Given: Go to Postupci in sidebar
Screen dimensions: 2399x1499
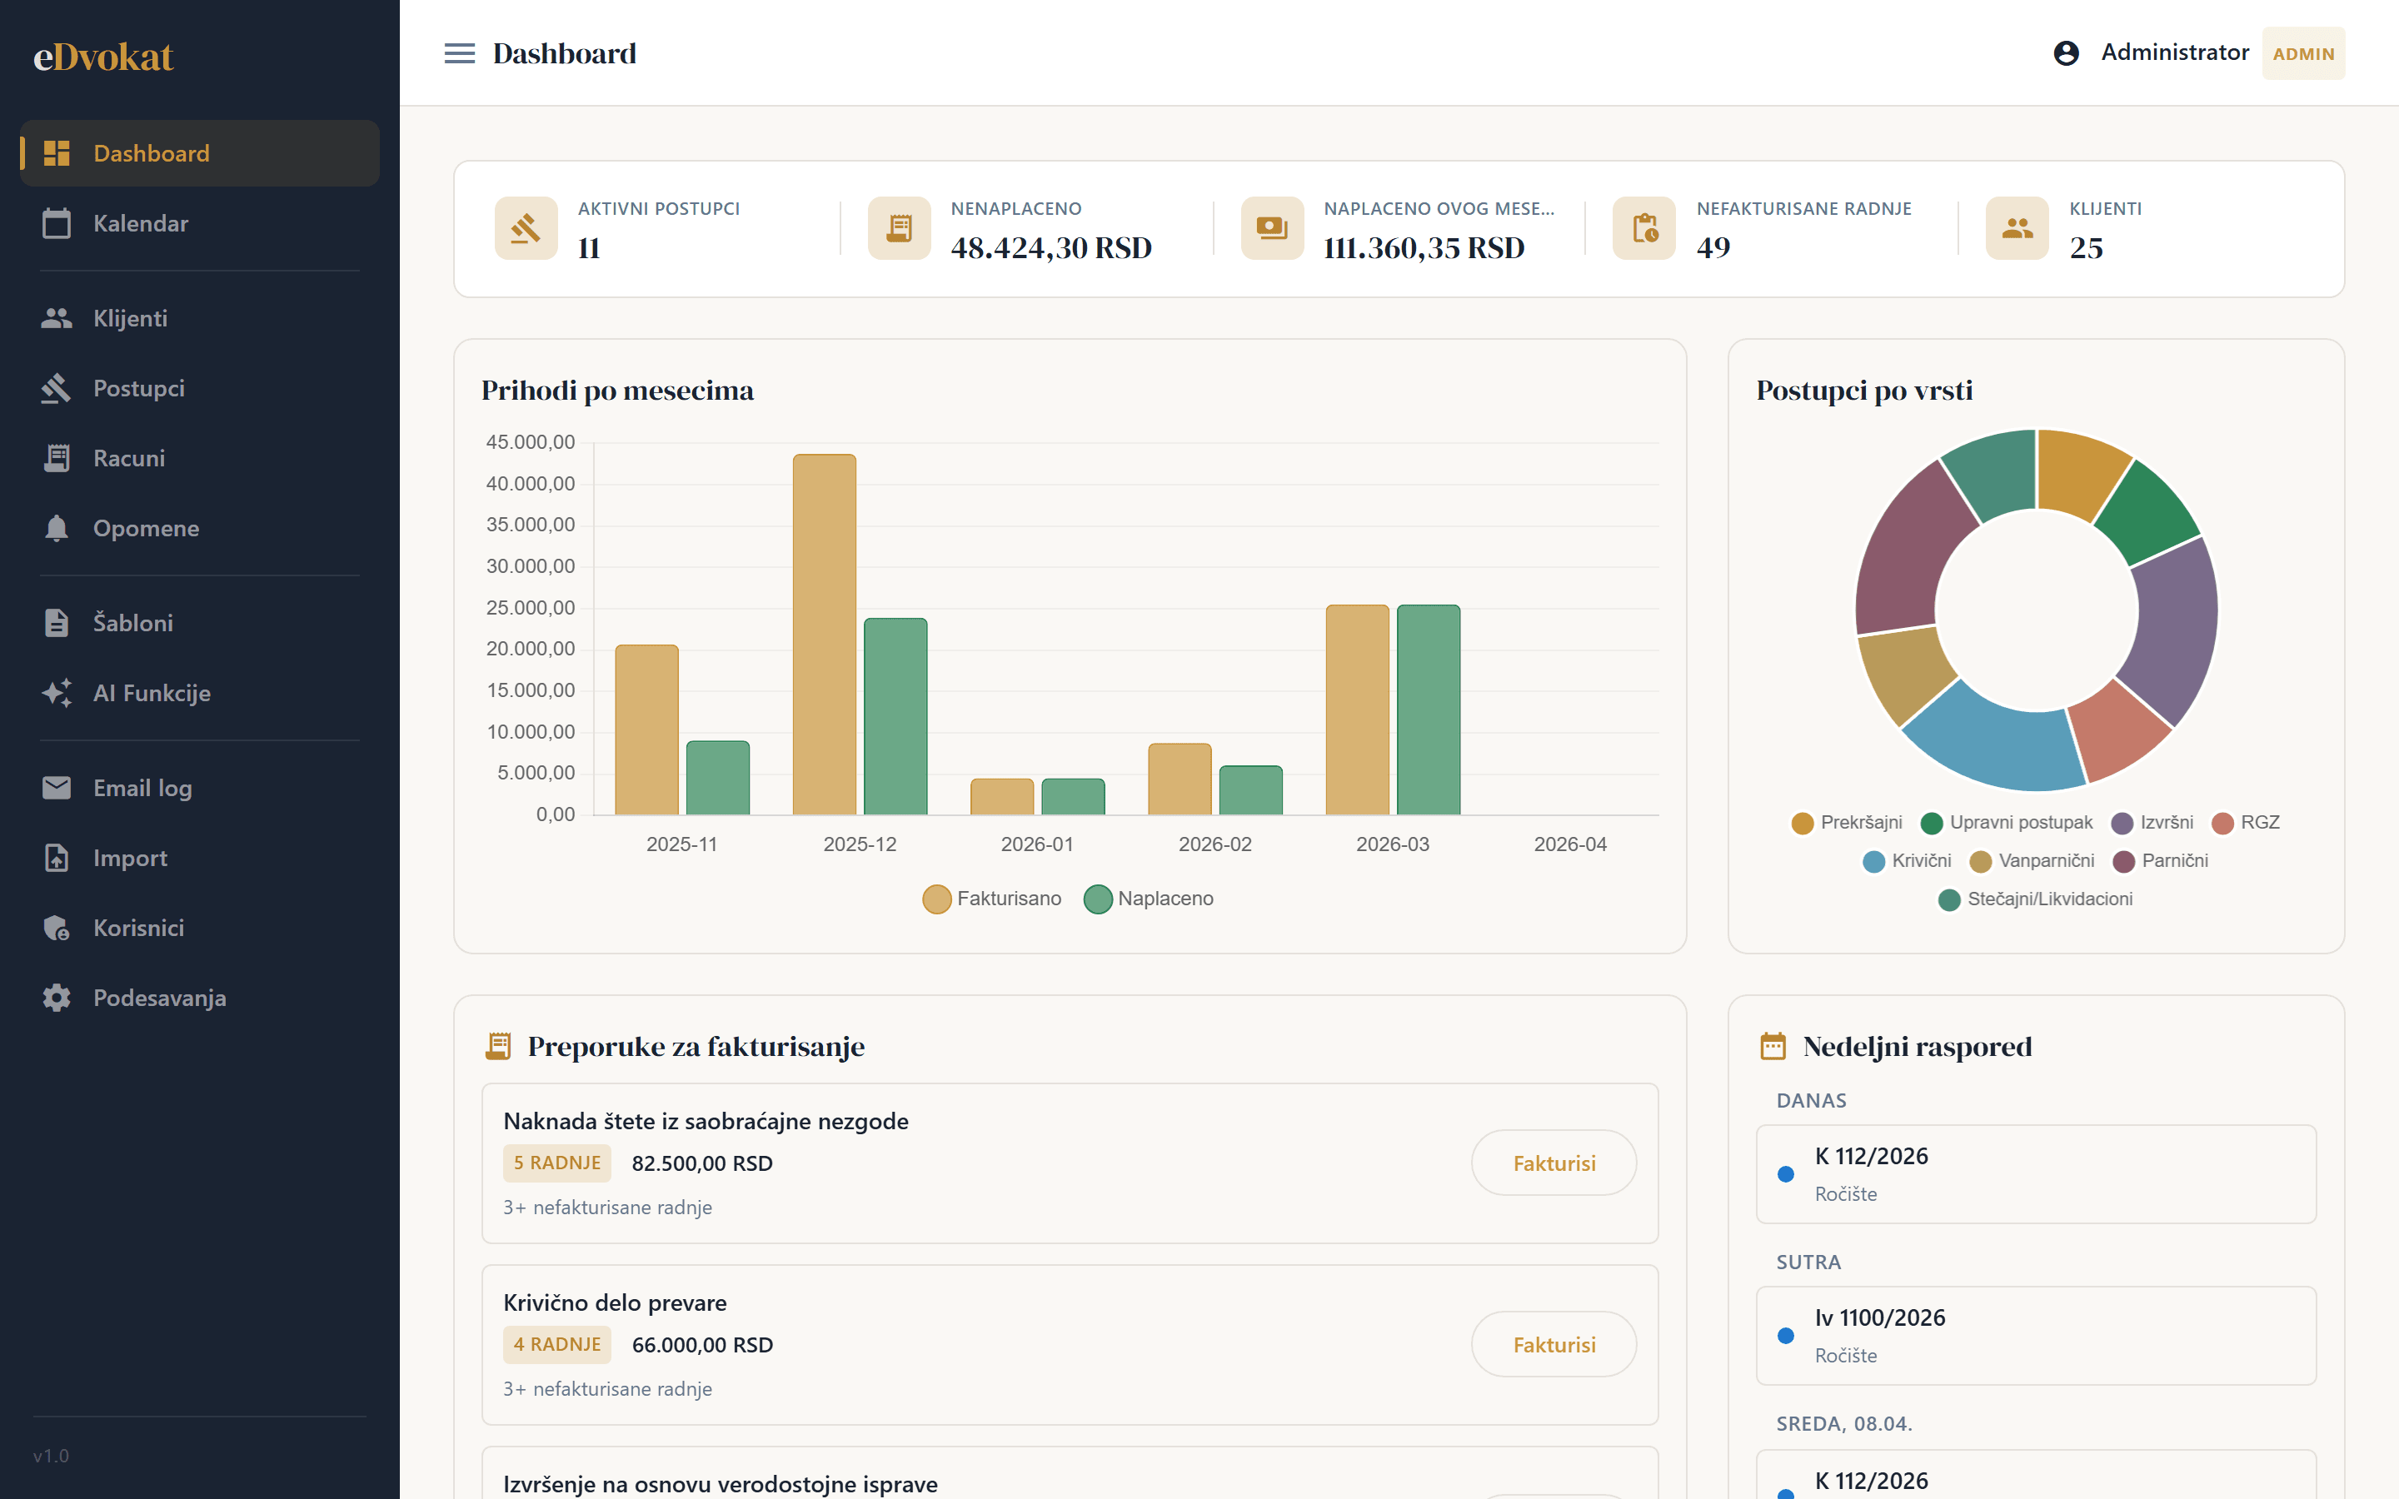Looking at the screenshot, I should tap(199, 387).
